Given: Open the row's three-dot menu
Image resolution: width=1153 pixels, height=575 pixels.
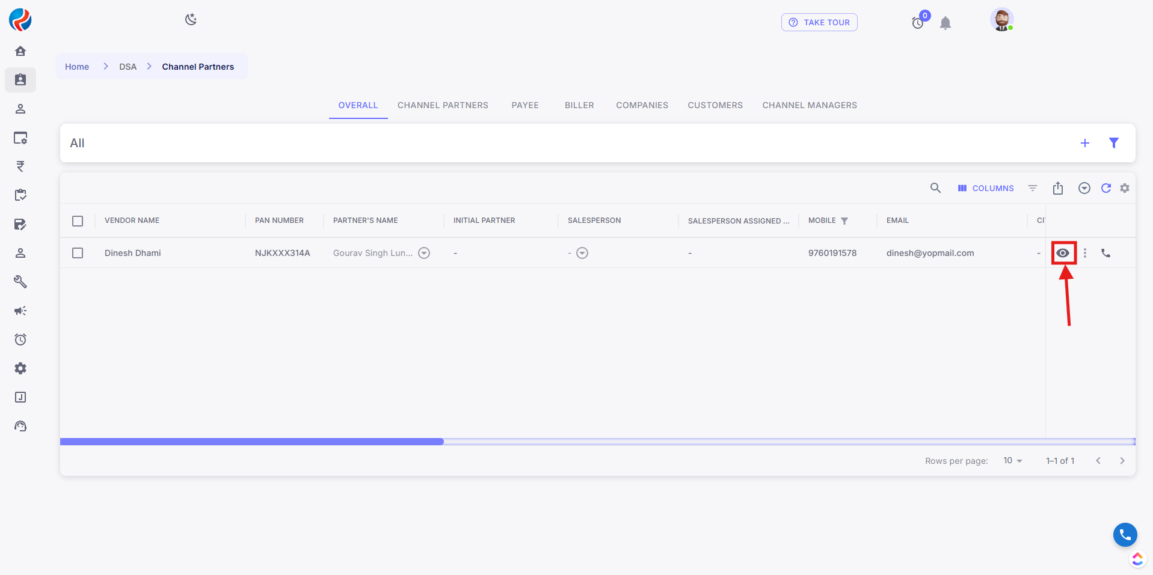Looking at the screenshot, I should tap(1084, 253).
